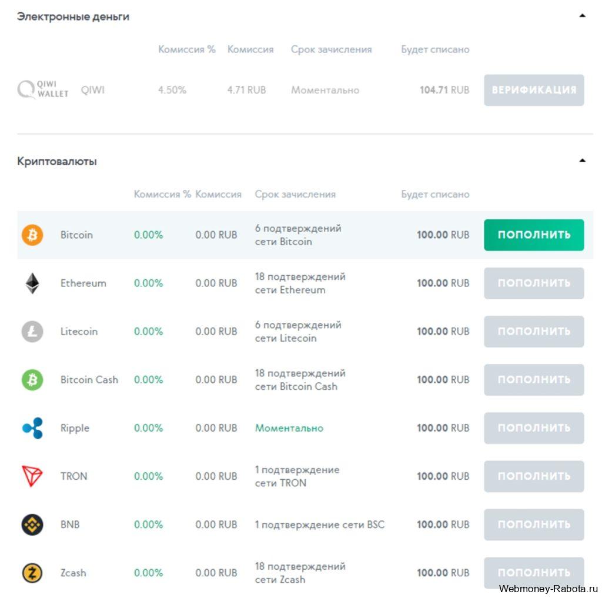Click green Моментально in the Ripple row

click(289, 428)
